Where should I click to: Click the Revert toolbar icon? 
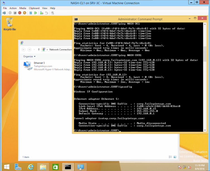(x=47, y=13)
